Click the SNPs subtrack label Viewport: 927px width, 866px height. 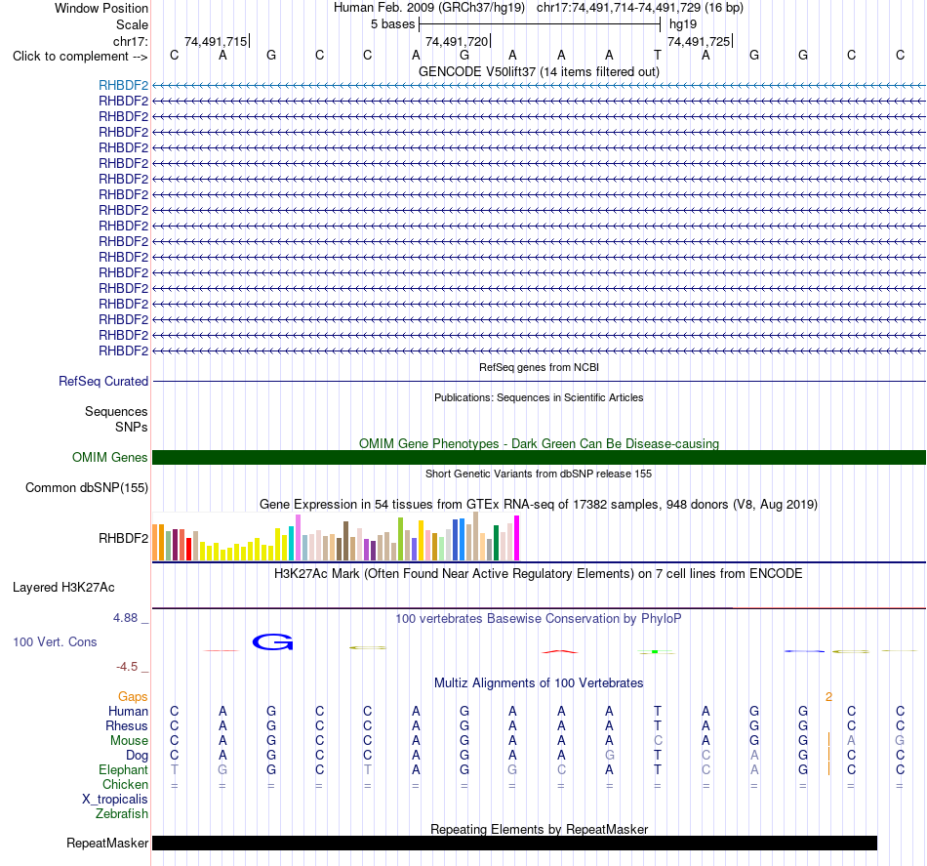click(132, 427)
